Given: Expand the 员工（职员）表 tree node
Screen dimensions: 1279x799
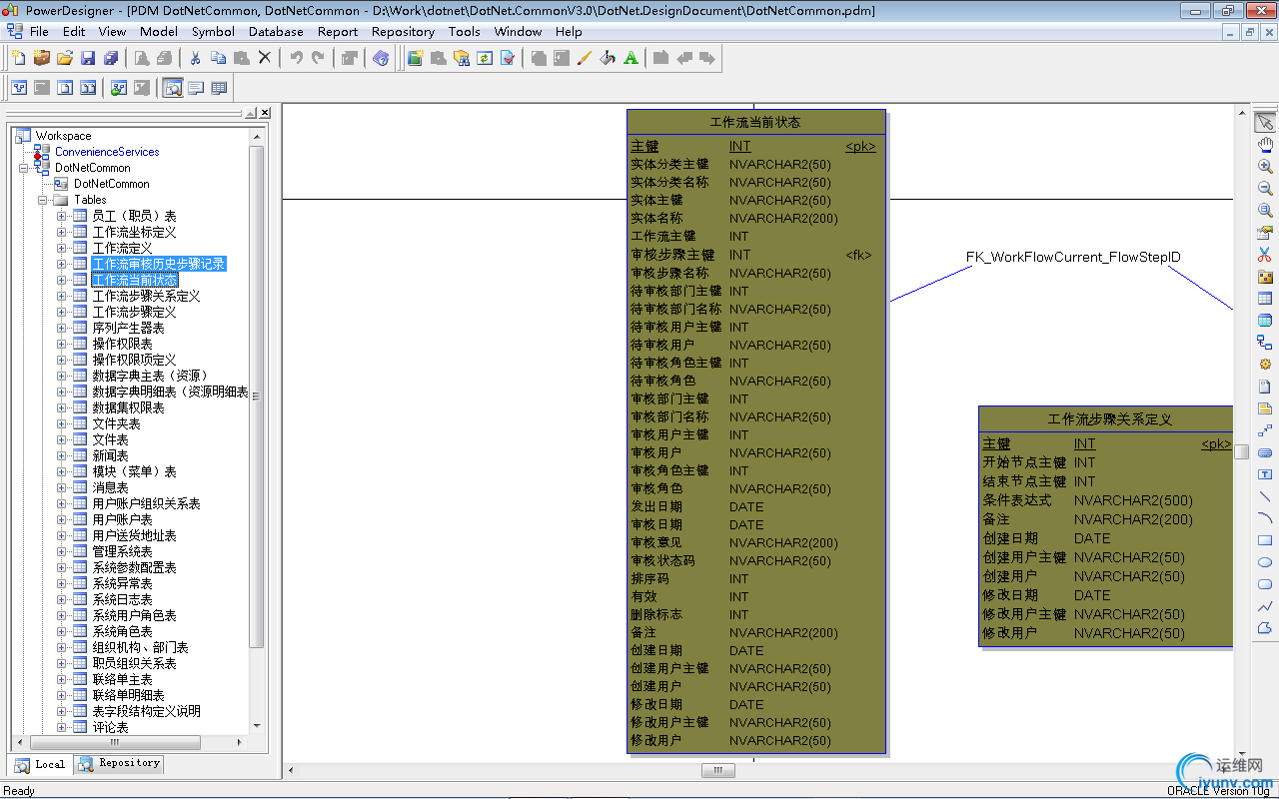Looking at the screenshot, I should pos(62,216).
